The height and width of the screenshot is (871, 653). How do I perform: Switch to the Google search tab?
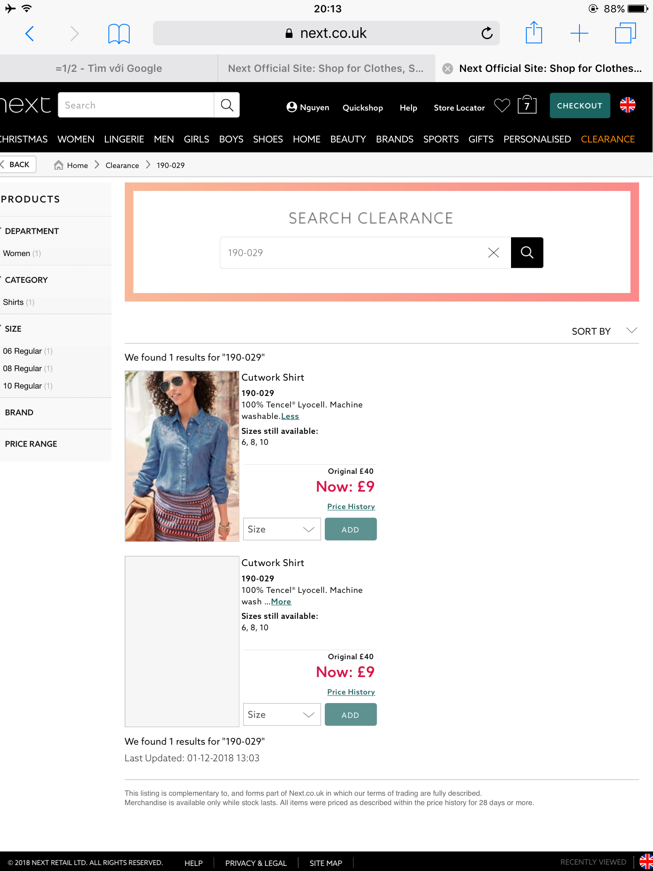coord(109,68)
